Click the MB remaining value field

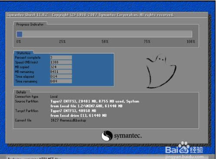61,72
